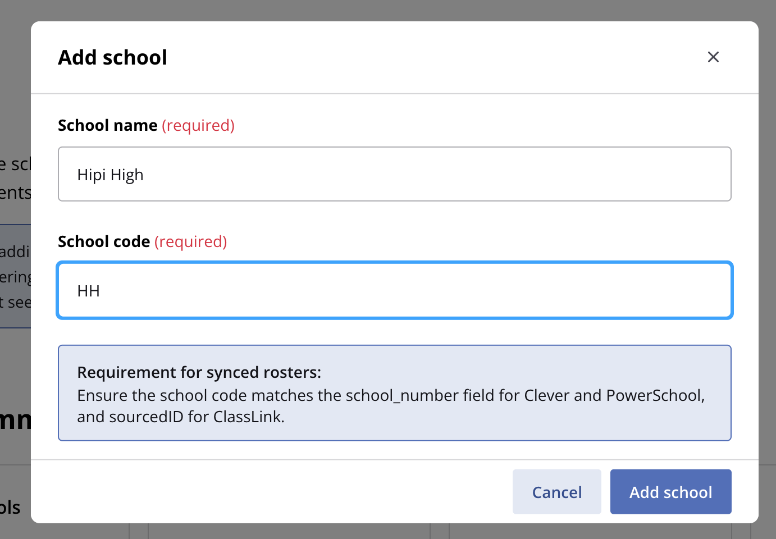
Task: Close the Add school dialog with X
Action: tap(713, 57)
